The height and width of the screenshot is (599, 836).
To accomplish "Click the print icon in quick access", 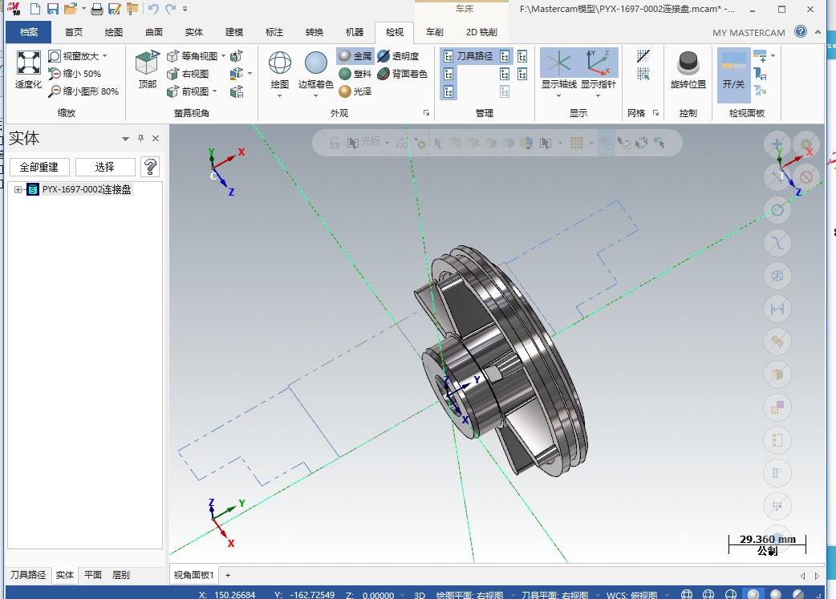I will click(x=97, y=9).
